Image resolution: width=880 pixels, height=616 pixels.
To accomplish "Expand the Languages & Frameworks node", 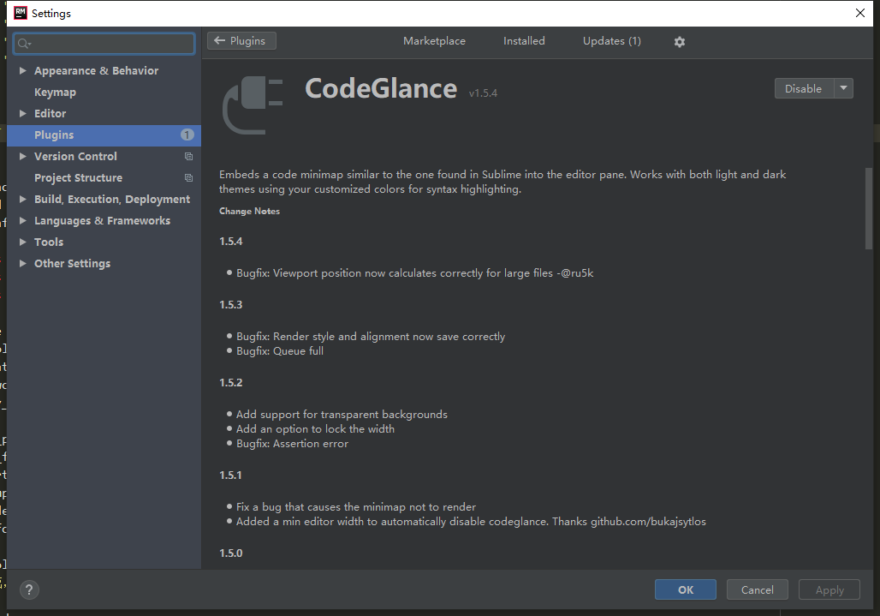I will click(23, 221).
